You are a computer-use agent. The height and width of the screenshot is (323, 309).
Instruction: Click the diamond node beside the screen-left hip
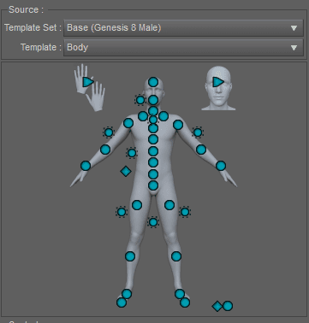pyautogui.click(x=126, y=172)
